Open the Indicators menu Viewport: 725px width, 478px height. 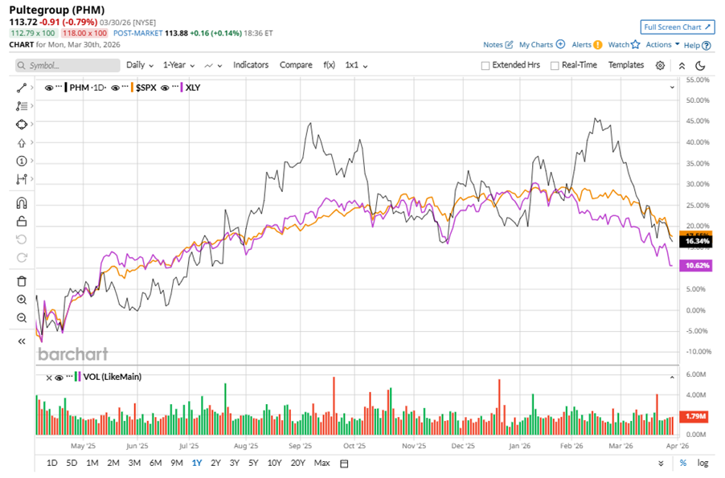point(251,65)
